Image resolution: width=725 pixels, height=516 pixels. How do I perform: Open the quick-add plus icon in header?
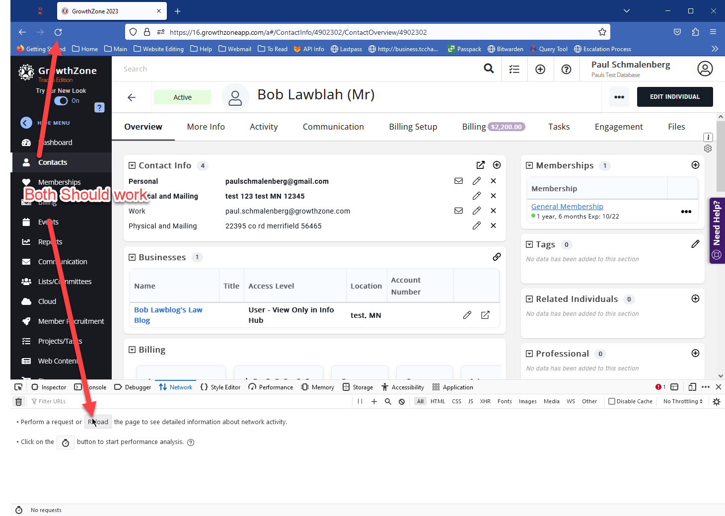[540, 69]
